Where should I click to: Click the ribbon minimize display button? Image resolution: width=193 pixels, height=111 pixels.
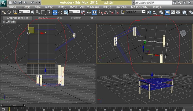click(x=92, y=18)
